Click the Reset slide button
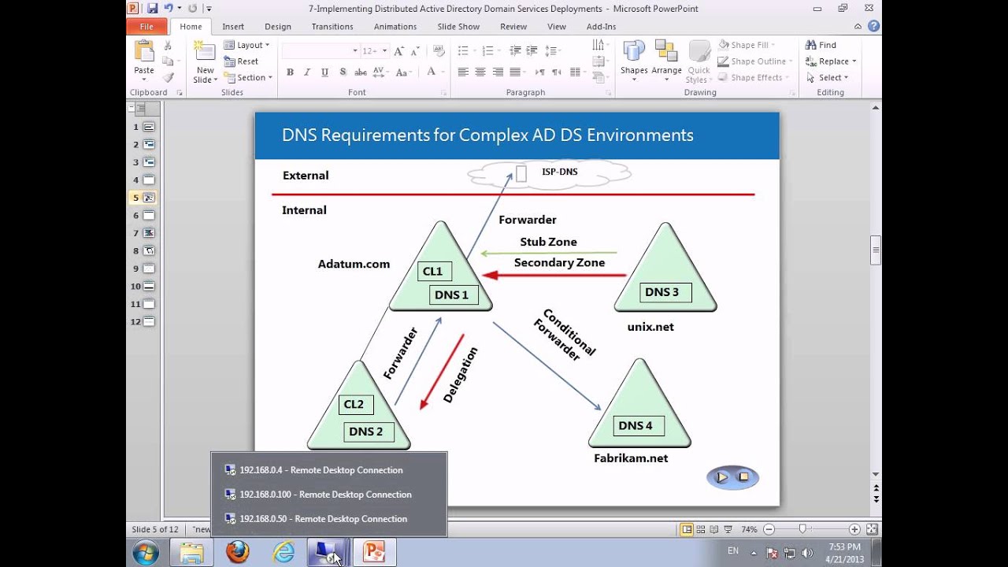Image resolution: width=1008 pixels, height=567 pixels. tap(242, 61)
